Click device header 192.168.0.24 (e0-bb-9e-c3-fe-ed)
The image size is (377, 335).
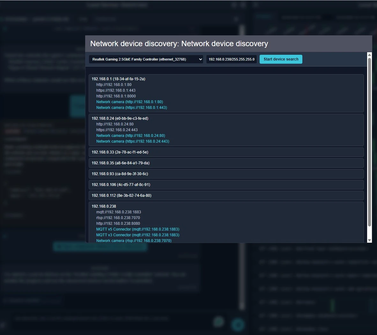120,118
